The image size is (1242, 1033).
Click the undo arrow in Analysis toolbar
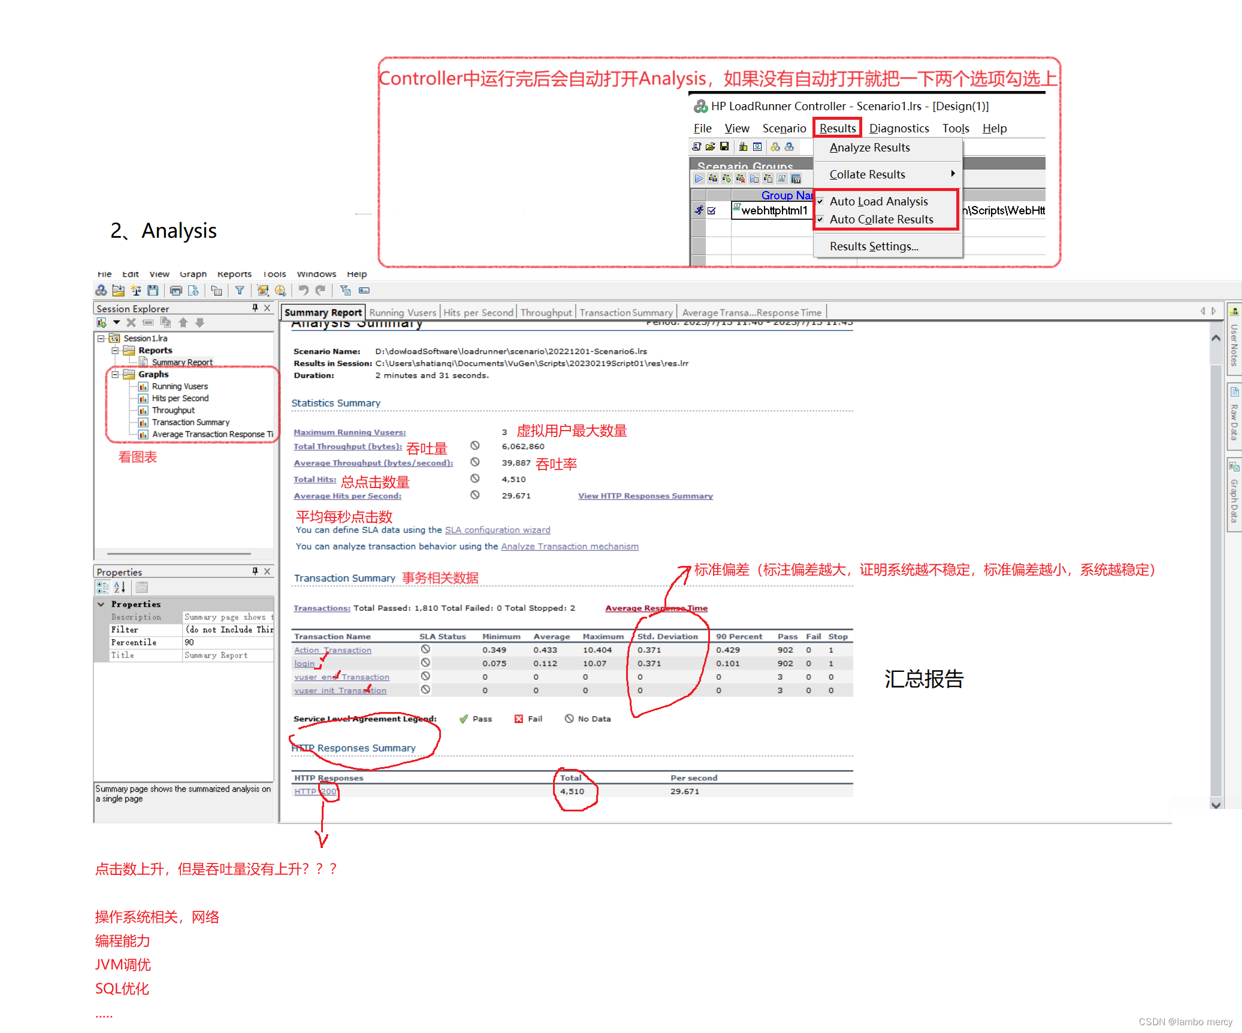click(x=304, y=290)
